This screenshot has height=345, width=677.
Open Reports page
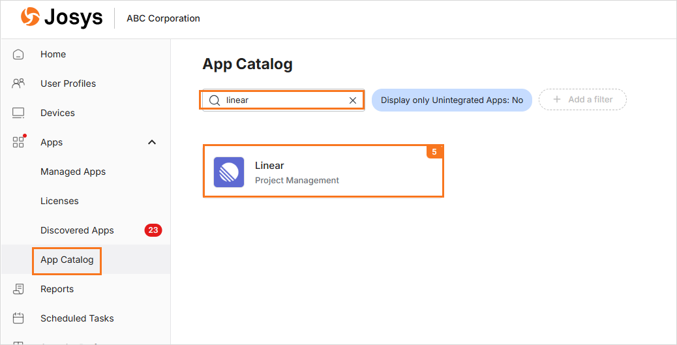57,289
